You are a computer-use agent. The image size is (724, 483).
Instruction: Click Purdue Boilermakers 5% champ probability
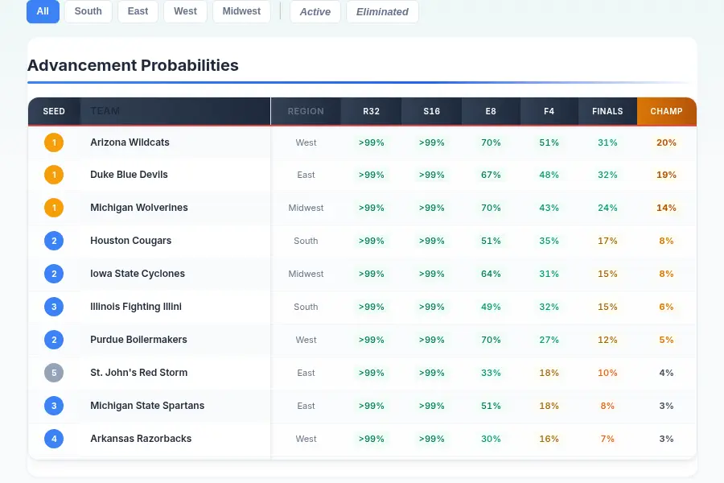666,341
